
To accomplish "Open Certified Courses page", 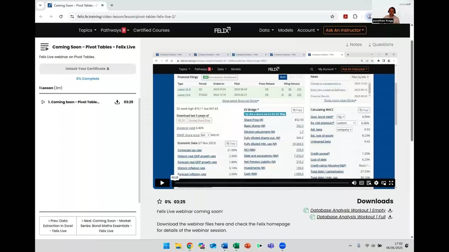I will pos(151,30).
